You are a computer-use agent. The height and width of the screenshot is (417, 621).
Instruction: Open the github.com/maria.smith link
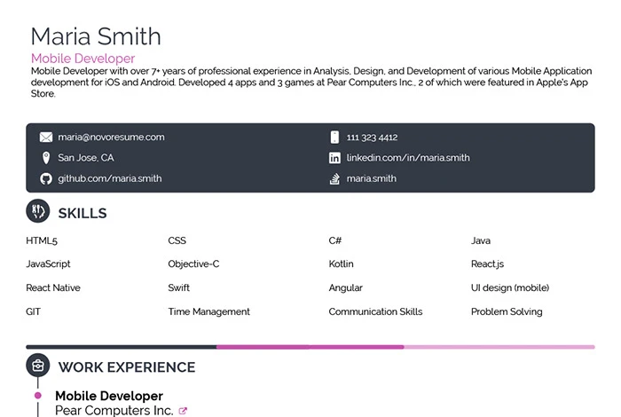click(110, 178)
